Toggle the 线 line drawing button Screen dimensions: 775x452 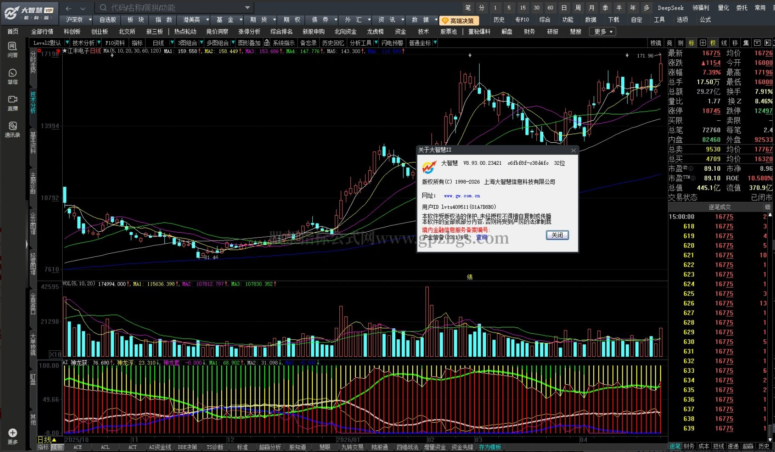click(724, 43)
